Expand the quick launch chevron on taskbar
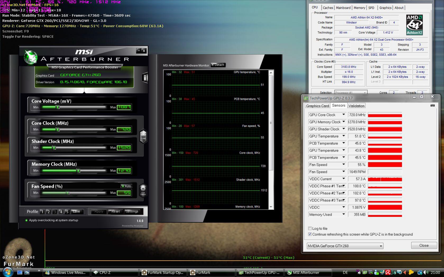 pyautogui.click(x=39, y=271)
